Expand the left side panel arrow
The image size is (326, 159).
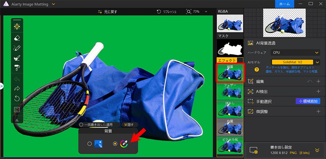coord(1,86)
